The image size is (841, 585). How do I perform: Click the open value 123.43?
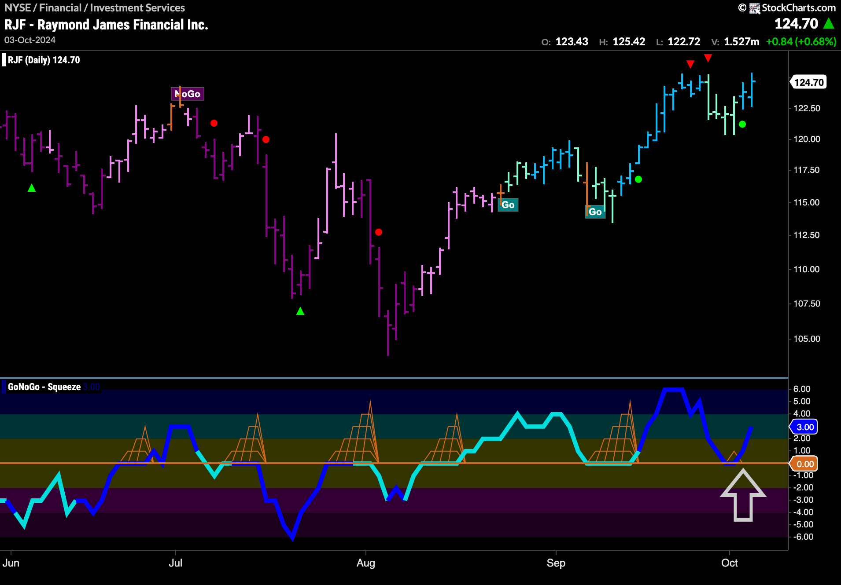tap(572, 42)
